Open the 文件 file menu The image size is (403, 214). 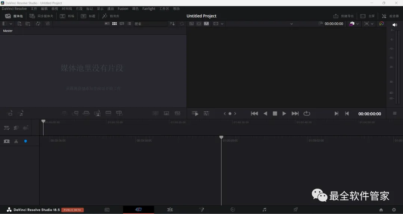(34, 9)
